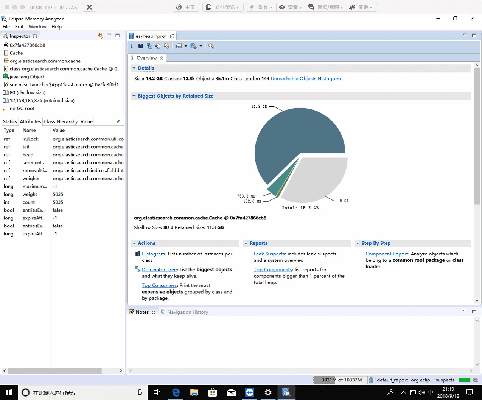
Task: Open Unreachable Objects Histogram link
Action: (306, 79)
